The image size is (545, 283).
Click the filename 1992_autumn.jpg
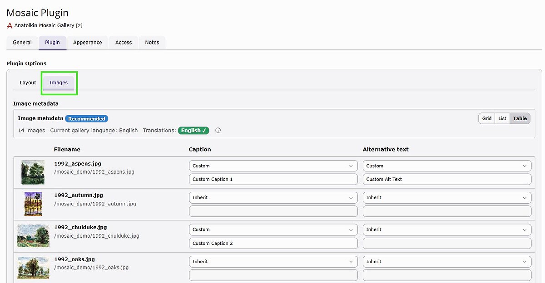click(79, 195)
